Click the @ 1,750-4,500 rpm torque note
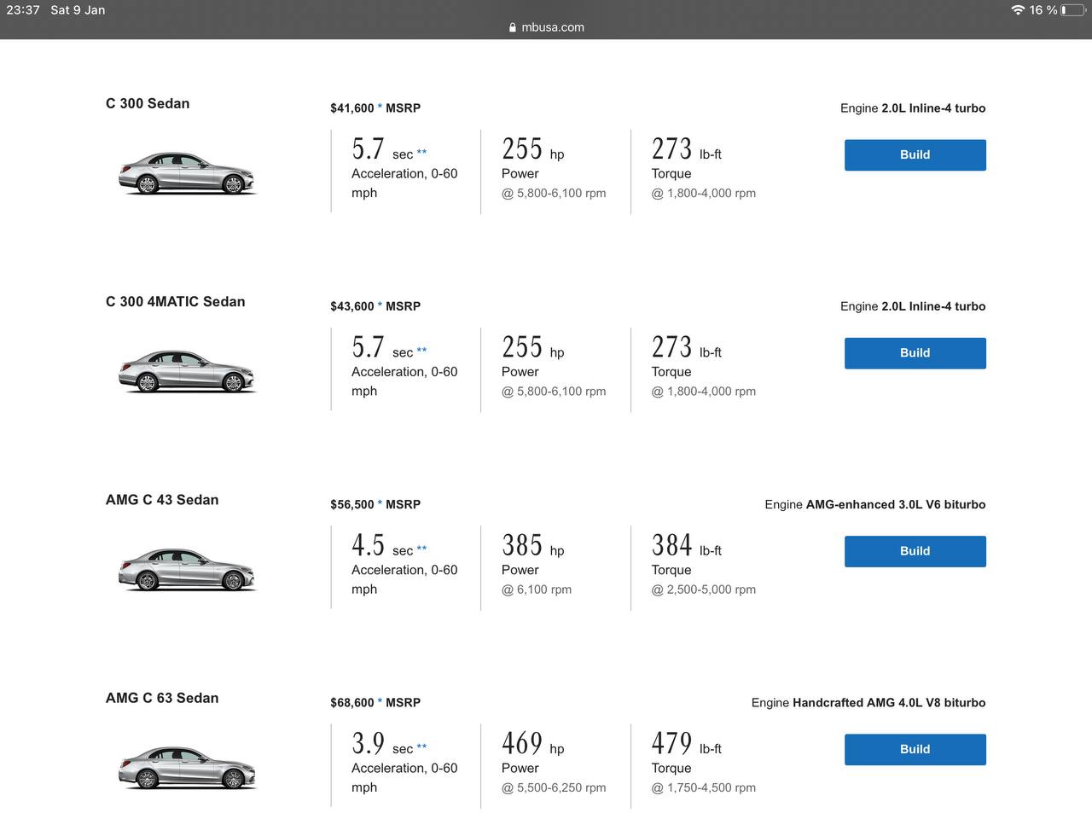 tap(704, 787)
